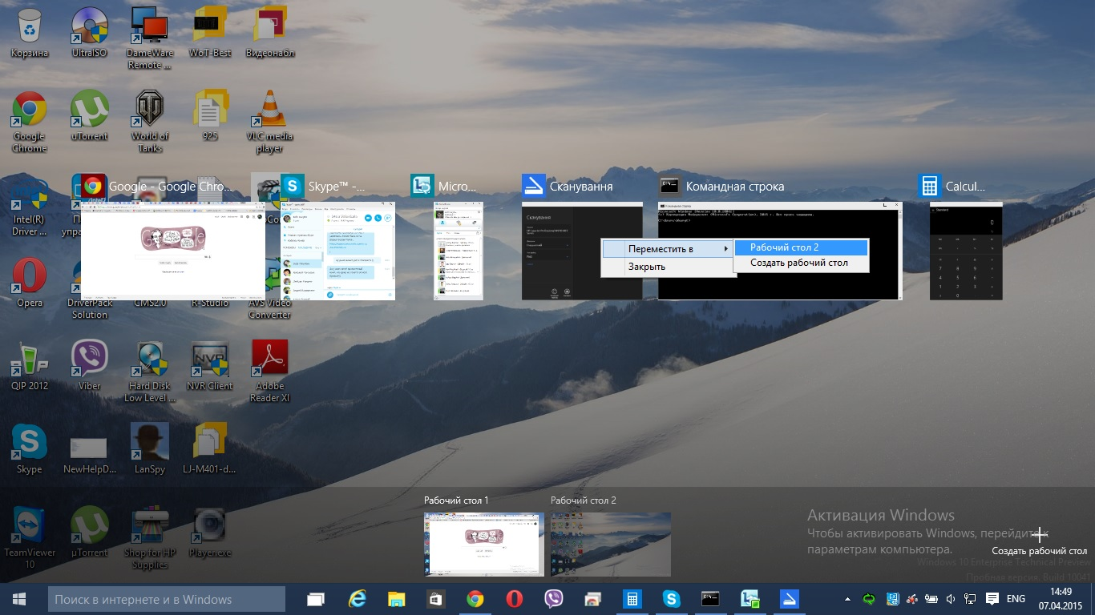The height and width of the screenshot is (615, 1095).
Task: Open File Explorer from the taskbar
Action: click(396, 599)
